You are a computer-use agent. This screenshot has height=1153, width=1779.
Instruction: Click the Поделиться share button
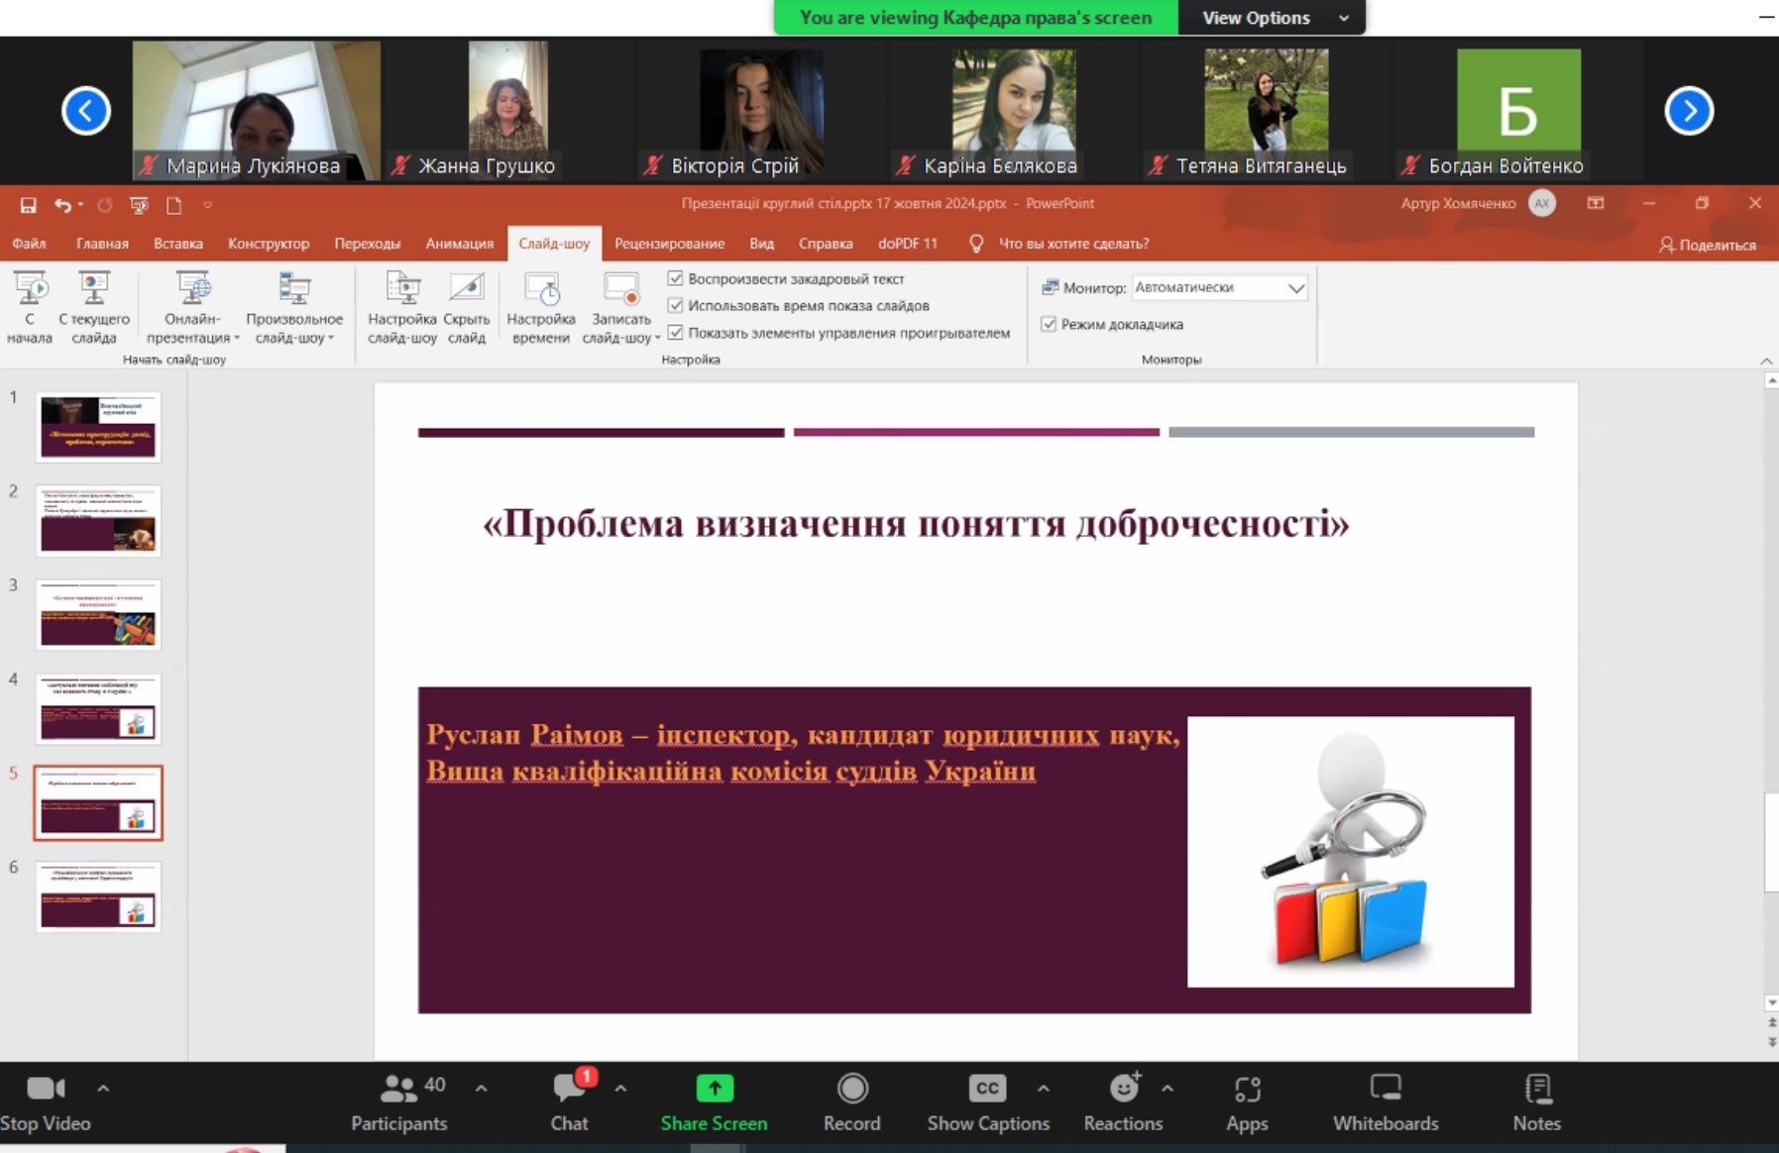1708,245
